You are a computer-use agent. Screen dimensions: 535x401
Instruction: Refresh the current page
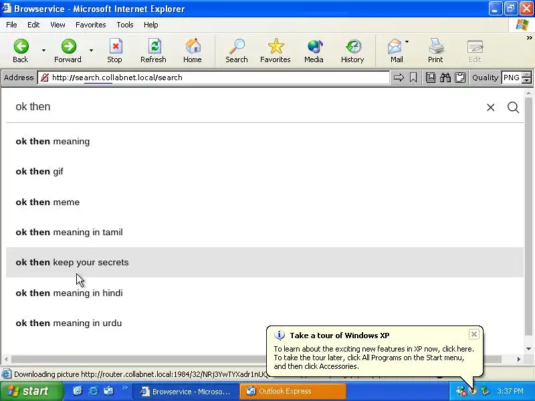[x=154, y=51]
